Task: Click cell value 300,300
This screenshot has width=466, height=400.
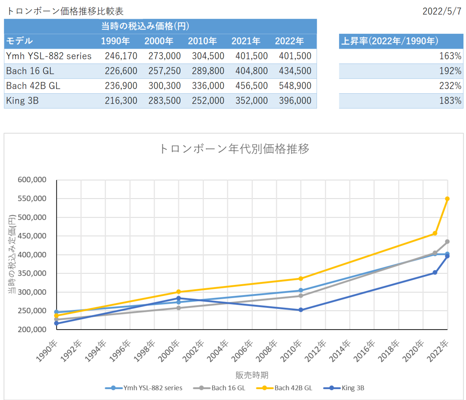Action: 165,86
